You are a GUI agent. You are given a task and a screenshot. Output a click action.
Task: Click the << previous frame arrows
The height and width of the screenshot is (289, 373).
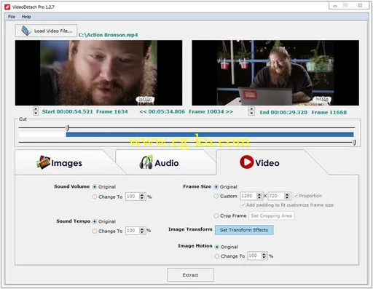click(143, 111)
